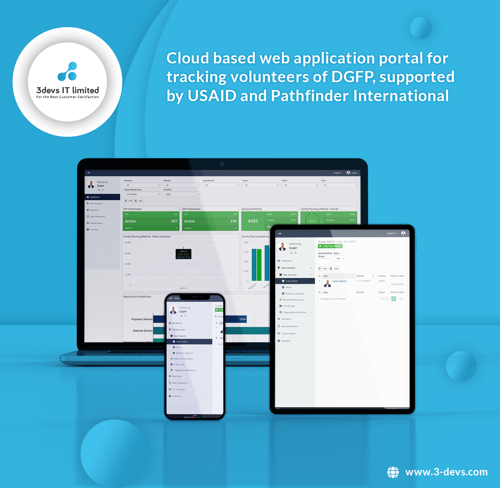Open Roles And Permissions on tablet

[x=295, y=300]
